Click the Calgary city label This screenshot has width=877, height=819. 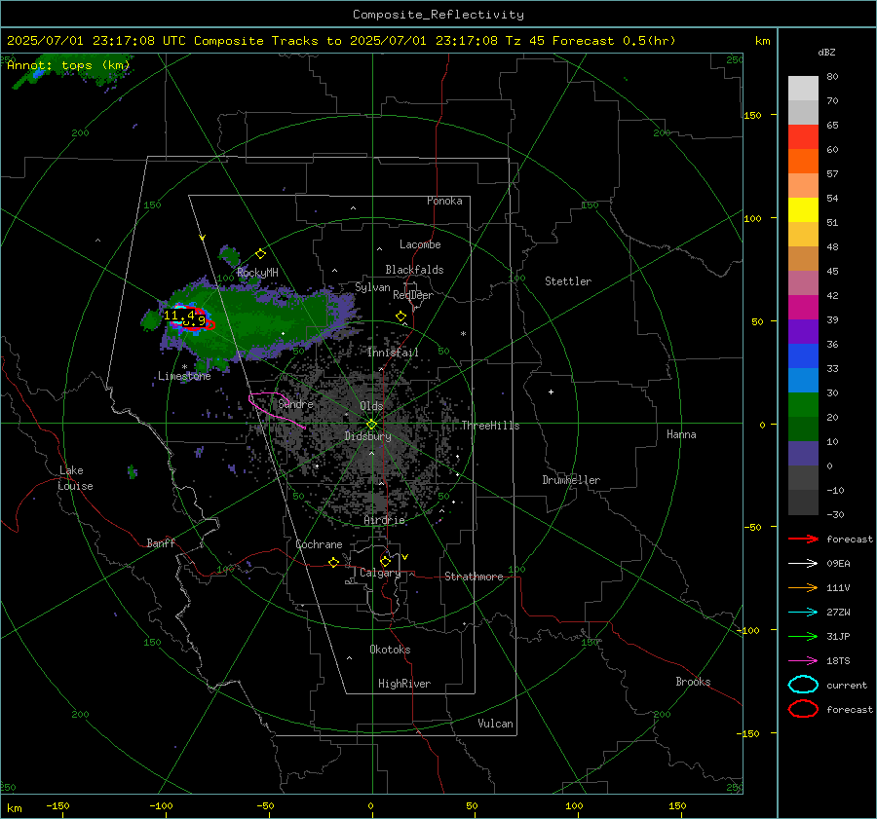click(380, 573)
